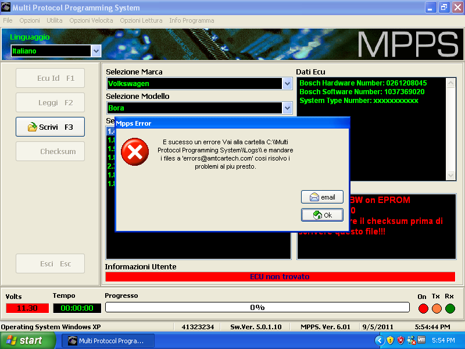Click the orange Tx indicator light
465x349 pixels.
(437, 308)
